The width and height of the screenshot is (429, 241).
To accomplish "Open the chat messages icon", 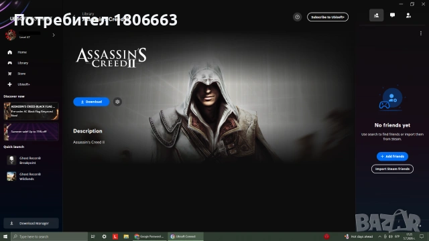I will tap(392, 15).
